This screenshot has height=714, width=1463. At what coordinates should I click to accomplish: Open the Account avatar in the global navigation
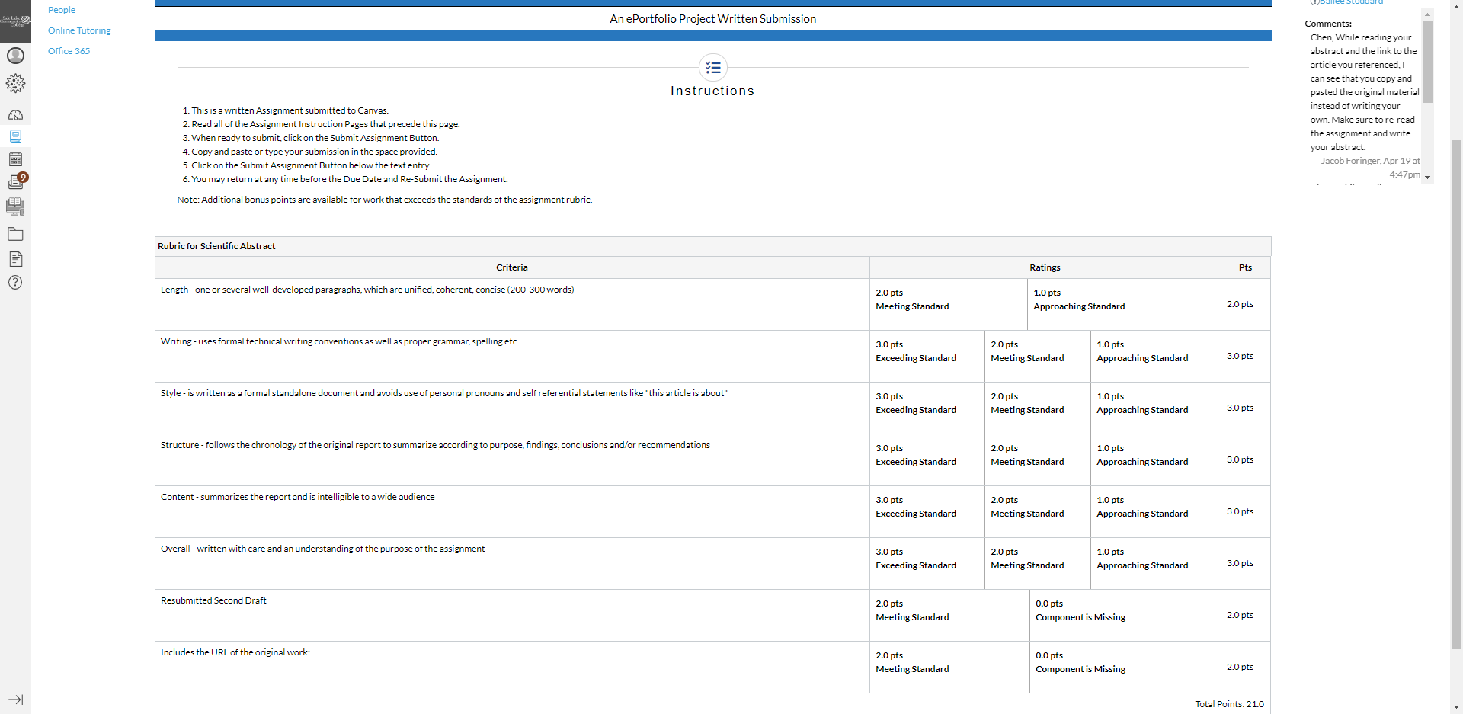(x=15, y=56)
